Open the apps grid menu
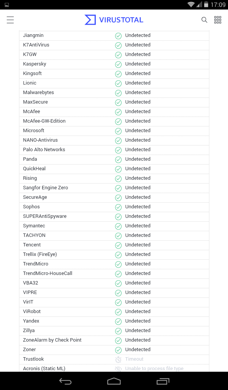 218,20
